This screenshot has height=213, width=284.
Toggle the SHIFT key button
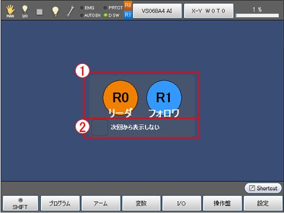20,204
